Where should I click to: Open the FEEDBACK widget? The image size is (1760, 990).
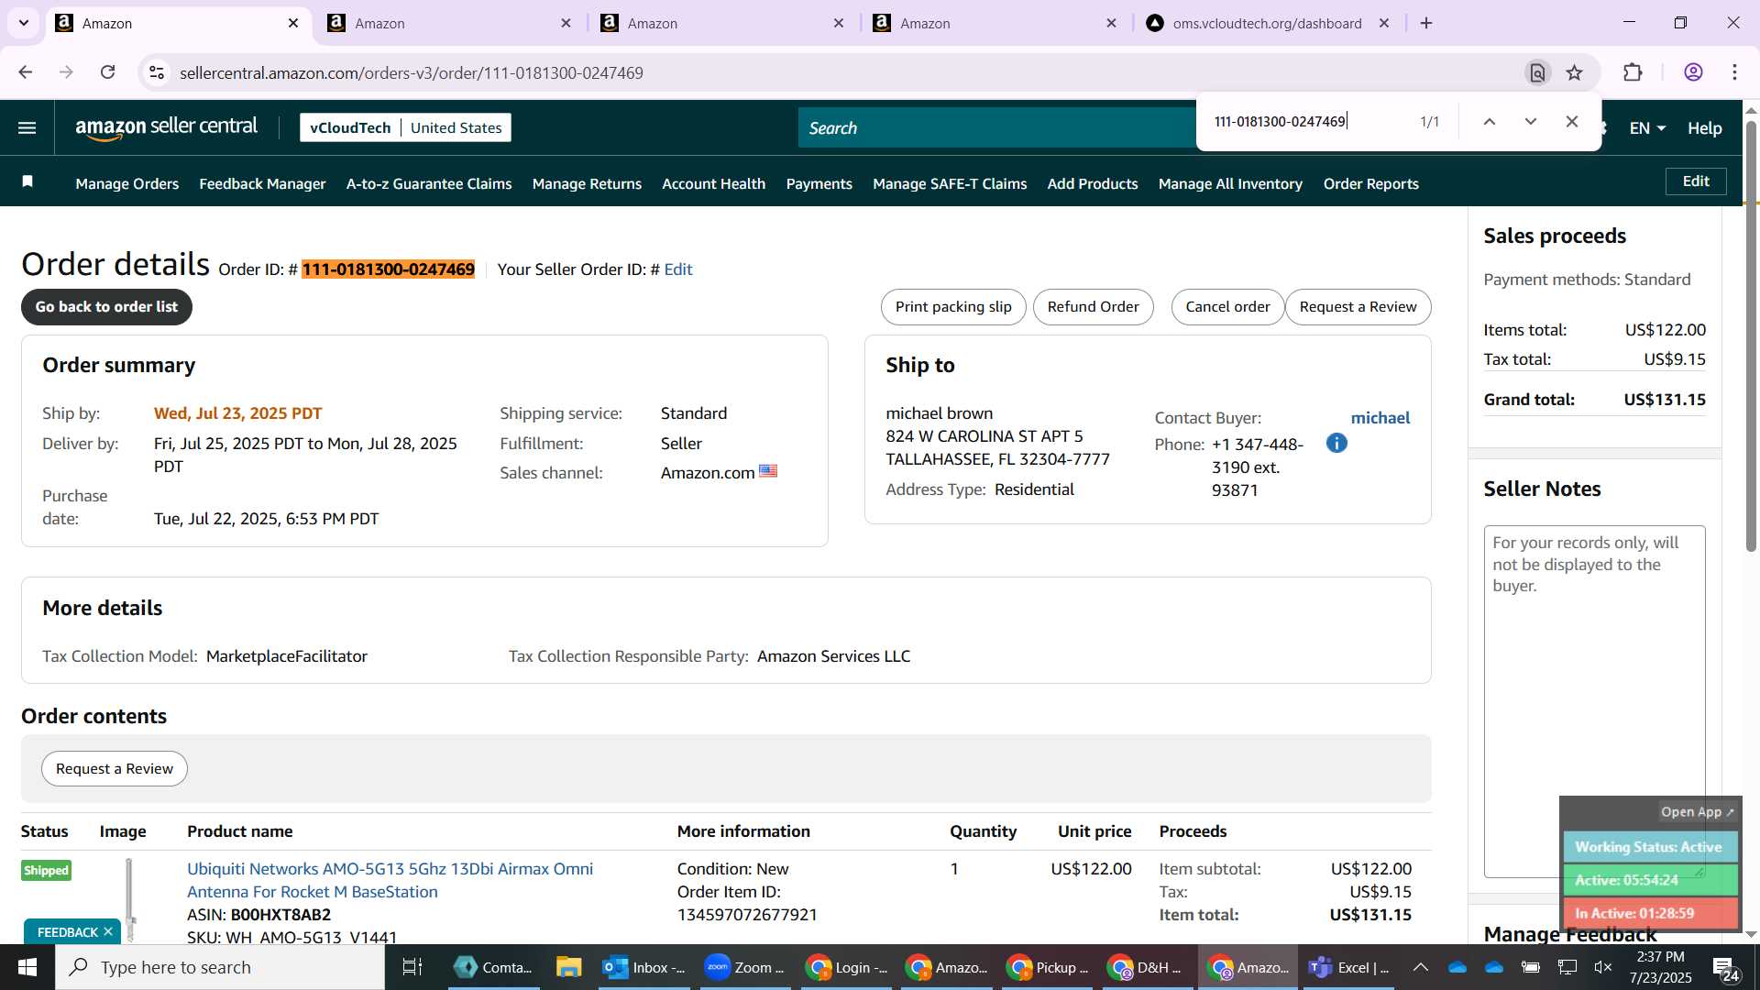(x=67, y=931)
